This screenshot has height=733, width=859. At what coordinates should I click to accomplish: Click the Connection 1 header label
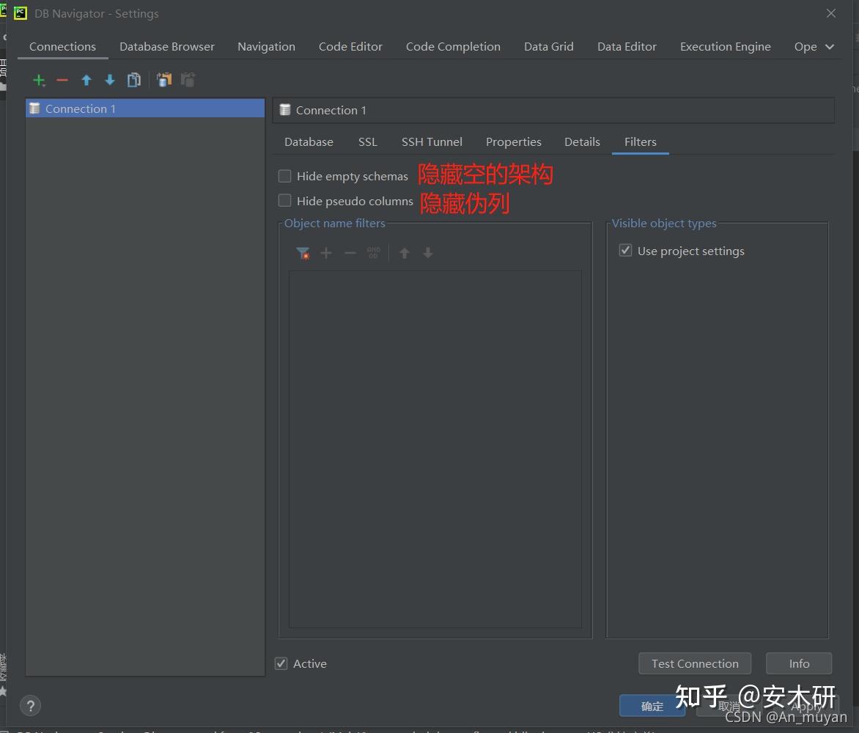pyautogui.click(x=331, y=110)
